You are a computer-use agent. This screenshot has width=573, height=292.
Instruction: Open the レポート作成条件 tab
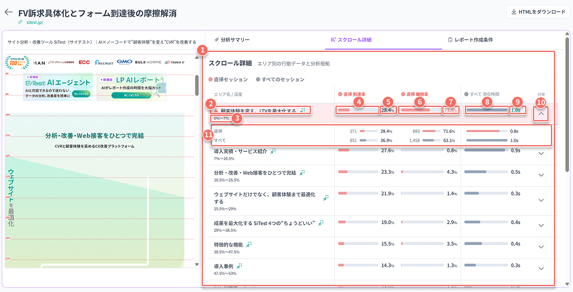(x=470, y=39)
